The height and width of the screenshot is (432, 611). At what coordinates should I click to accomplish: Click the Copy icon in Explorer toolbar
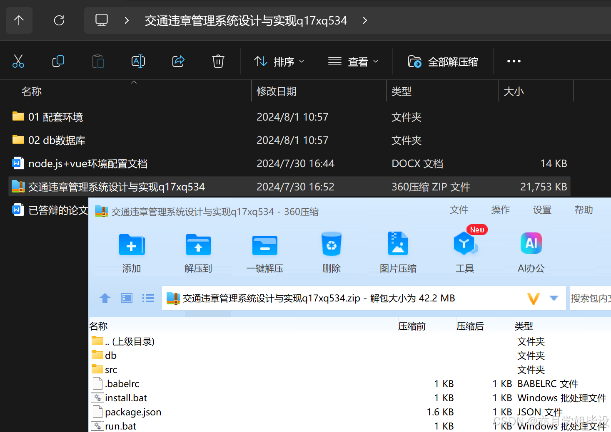point(58,61)
